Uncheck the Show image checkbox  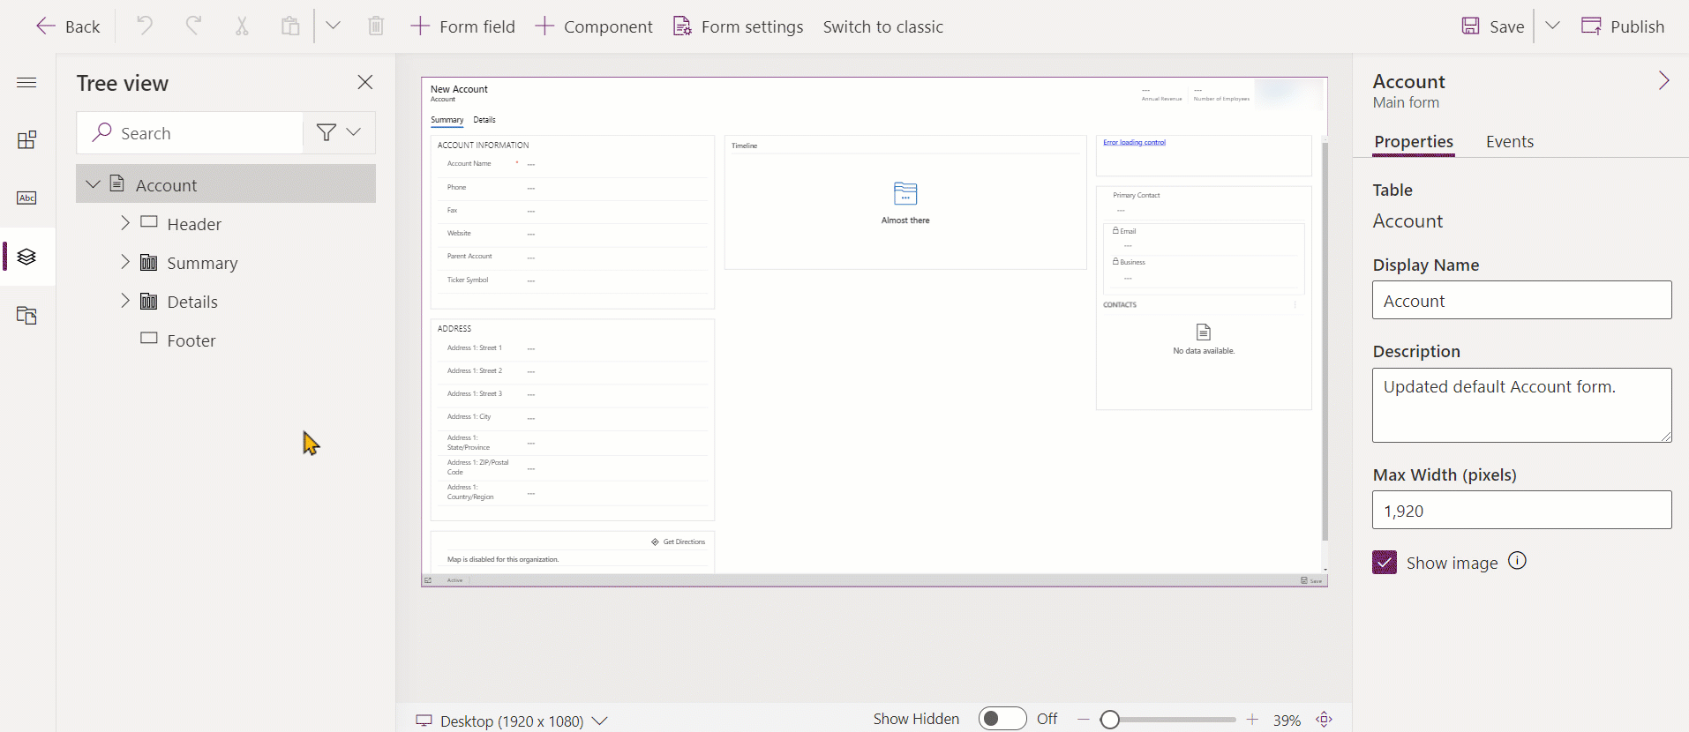(x=1385, y=563)
